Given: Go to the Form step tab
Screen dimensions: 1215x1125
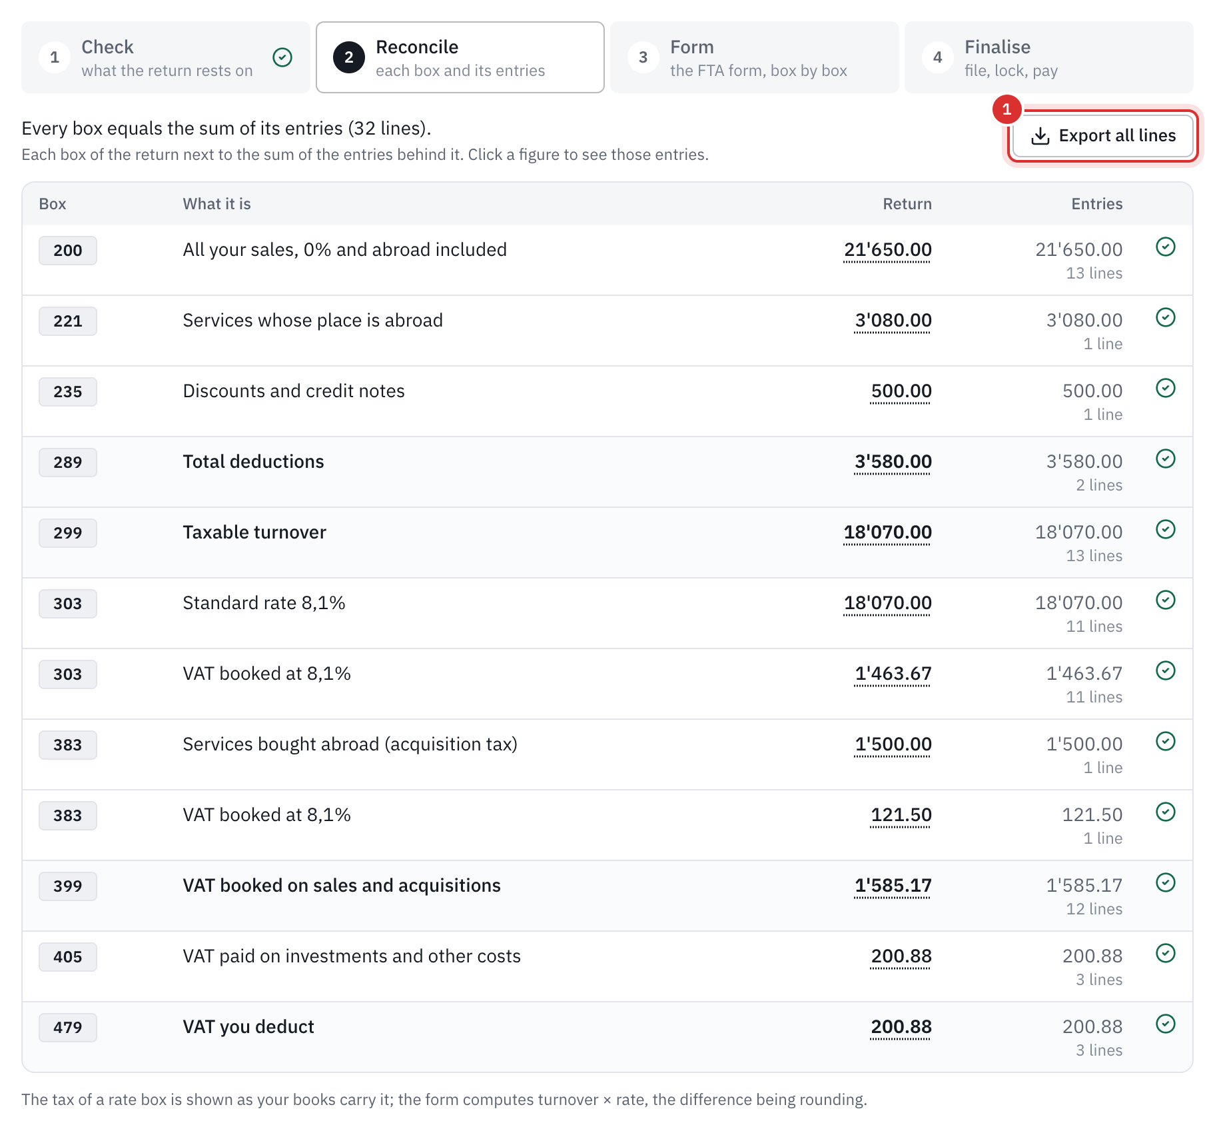Looking at the screenshot, I should click(x=755, y=57).
